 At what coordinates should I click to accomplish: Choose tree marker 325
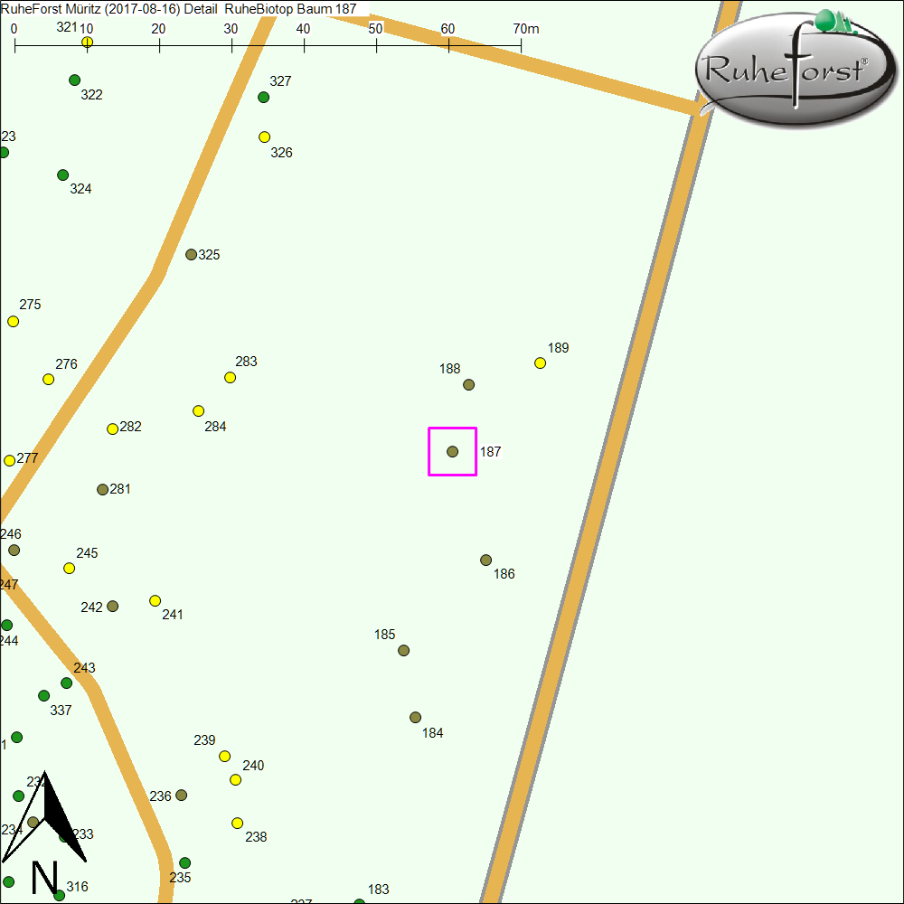click(x=192, y=254)
